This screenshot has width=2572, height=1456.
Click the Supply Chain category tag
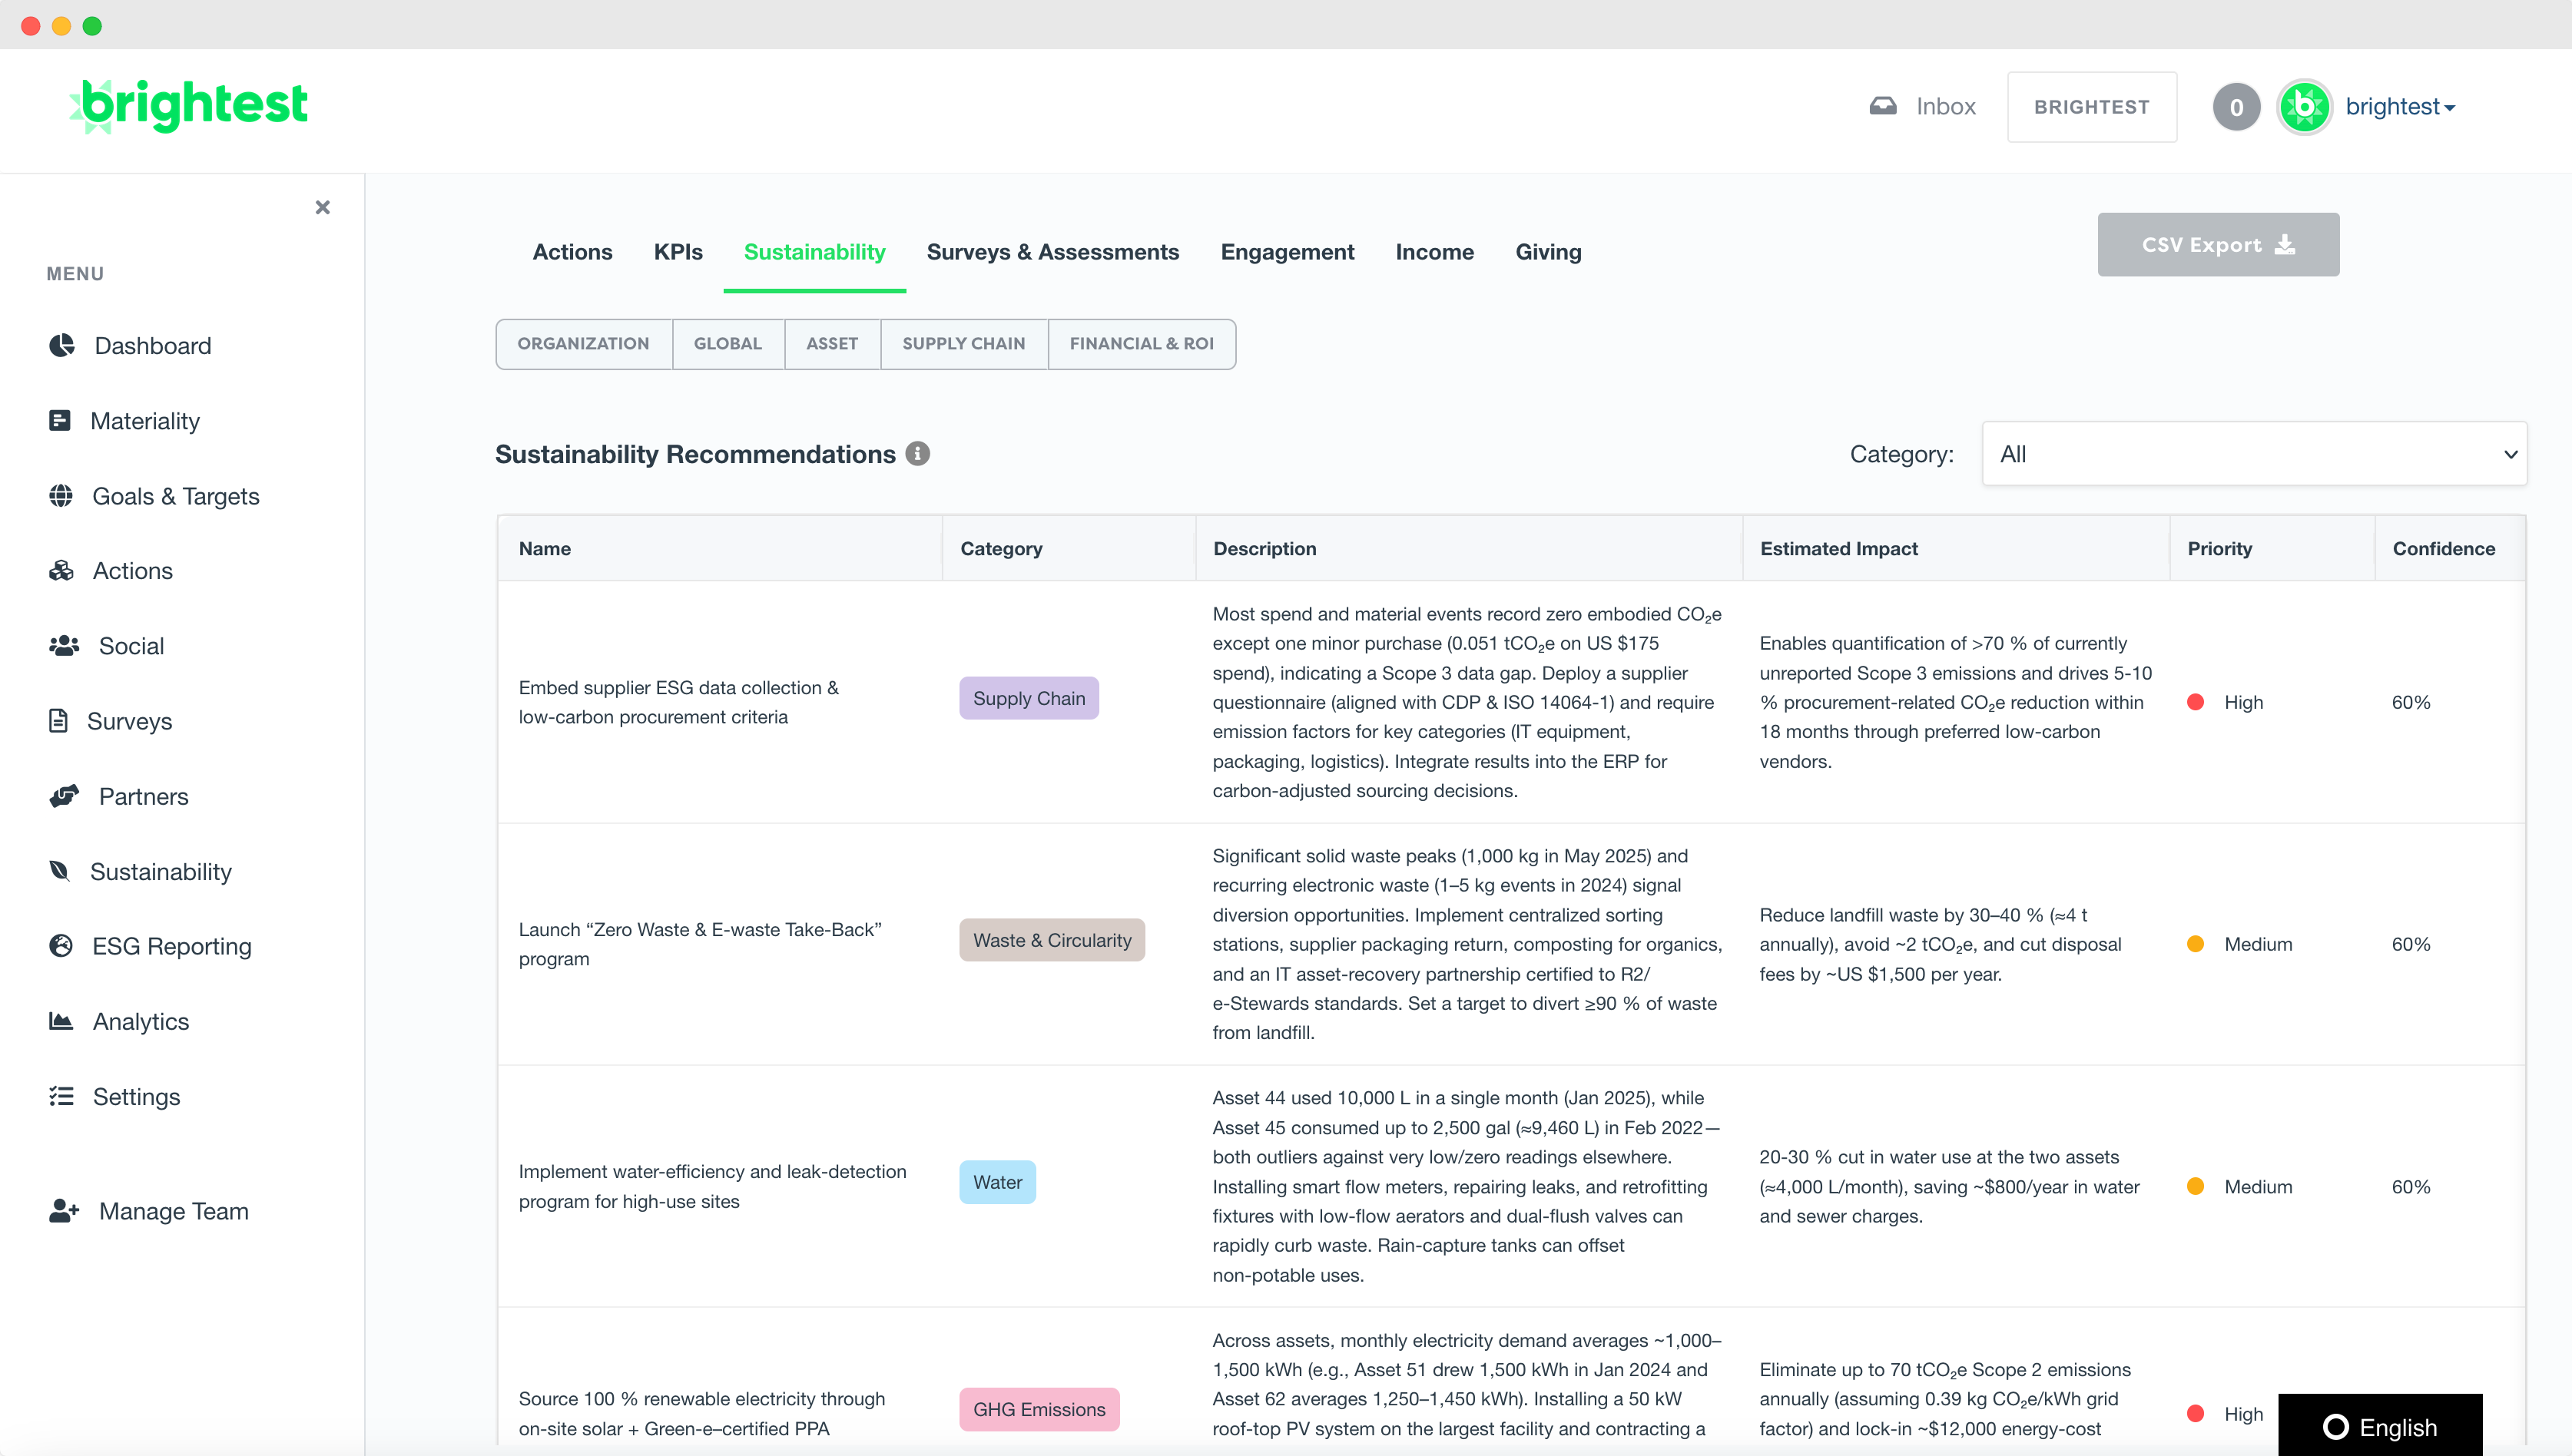tap(1029, 698)
